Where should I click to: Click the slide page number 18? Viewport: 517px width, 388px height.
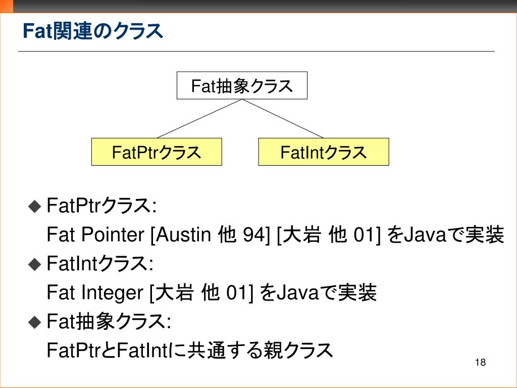(481, 362)
